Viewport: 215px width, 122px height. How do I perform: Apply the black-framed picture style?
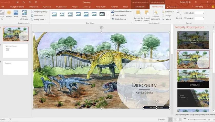coord(102,14)
